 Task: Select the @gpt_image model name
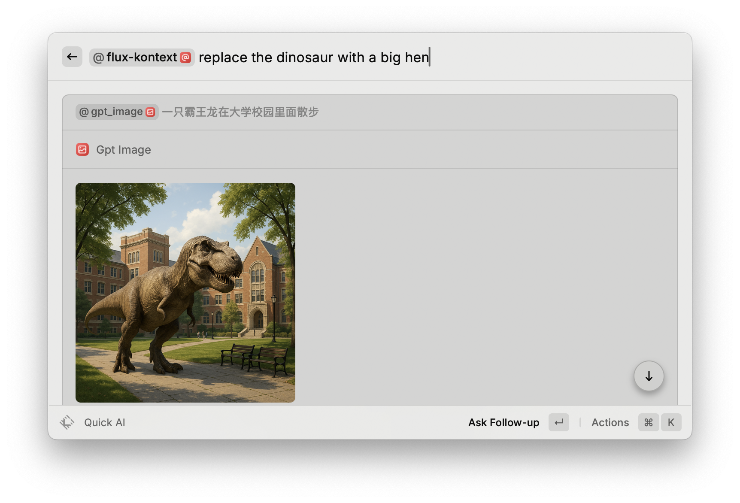pyautogui.click(x=117, y=112)
